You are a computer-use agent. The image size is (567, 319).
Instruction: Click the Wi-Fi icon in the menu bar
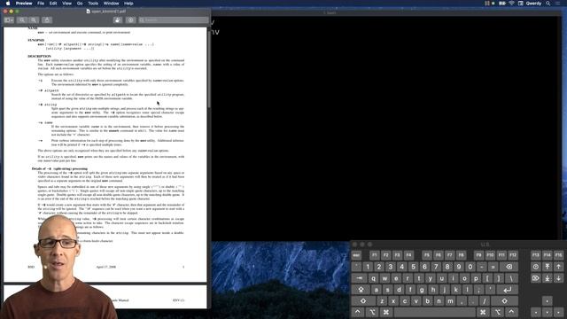(x=511, y=4)
